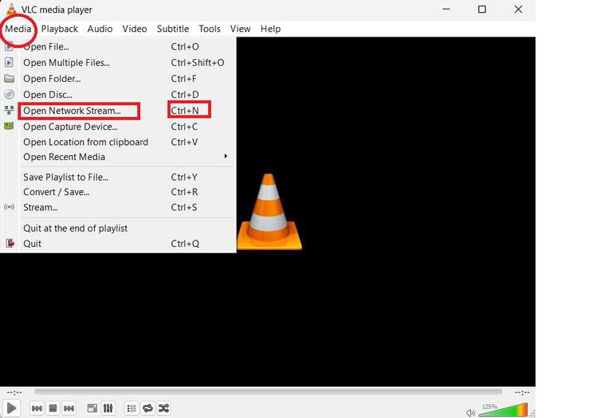The width and height of the screenshot is (612, 418).
Task: Click the network icon beside Open Network Stream
Action: pyautogui.click(x=9, y=111)
